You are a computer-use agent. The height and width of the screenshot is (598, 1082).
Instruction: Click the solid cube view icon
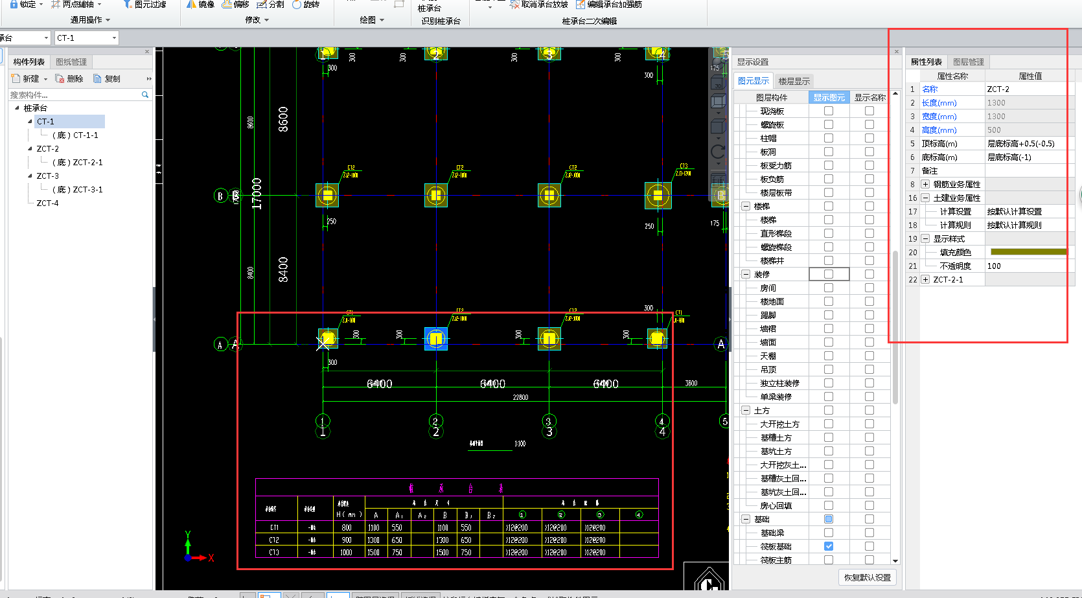click(x=718, y=126)
